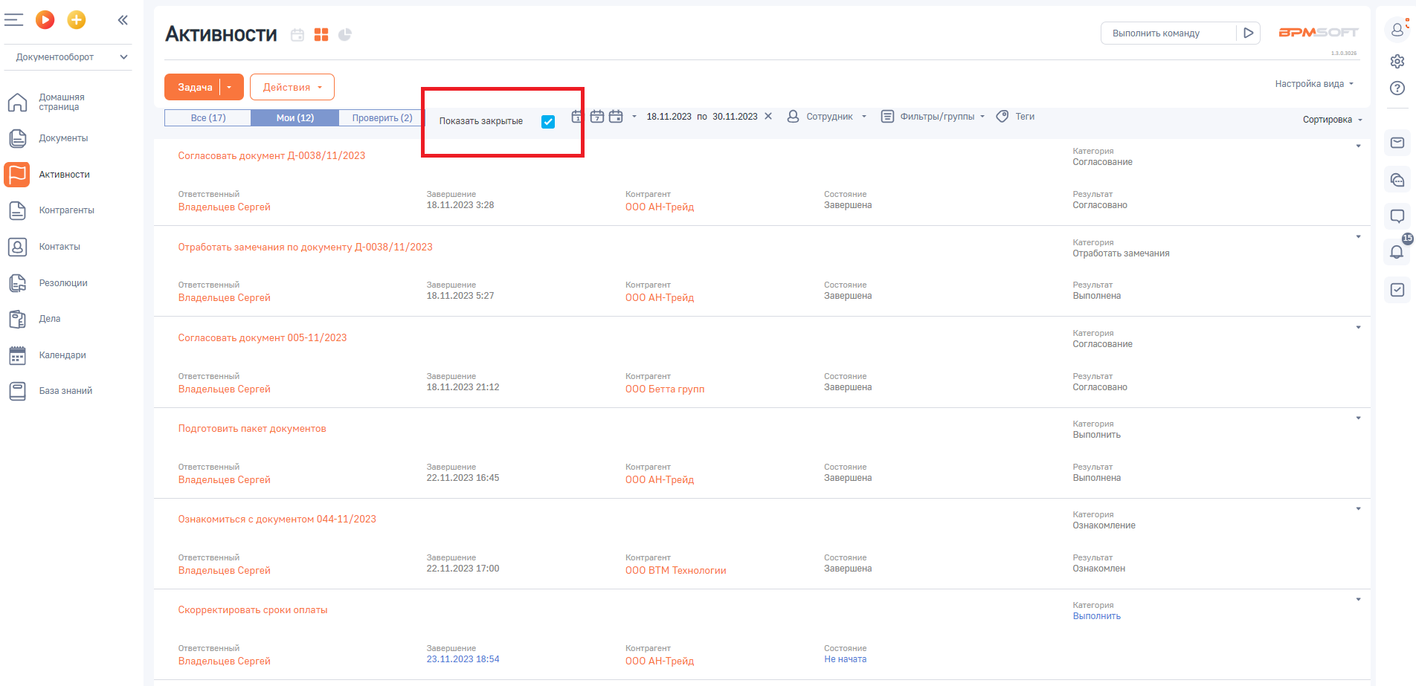Open the Сотрудник filter dropdown
The width and height of the screenshot is (1416, 686).
(x=827, y=117)
